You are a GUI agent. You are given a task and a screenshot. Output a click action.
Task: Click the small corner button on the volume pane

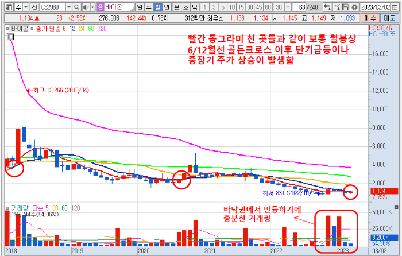[x=396, y=207]
